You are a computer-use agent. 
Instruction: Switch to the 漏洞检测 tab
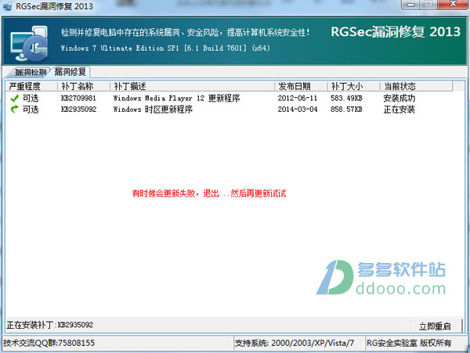[28, 72]
